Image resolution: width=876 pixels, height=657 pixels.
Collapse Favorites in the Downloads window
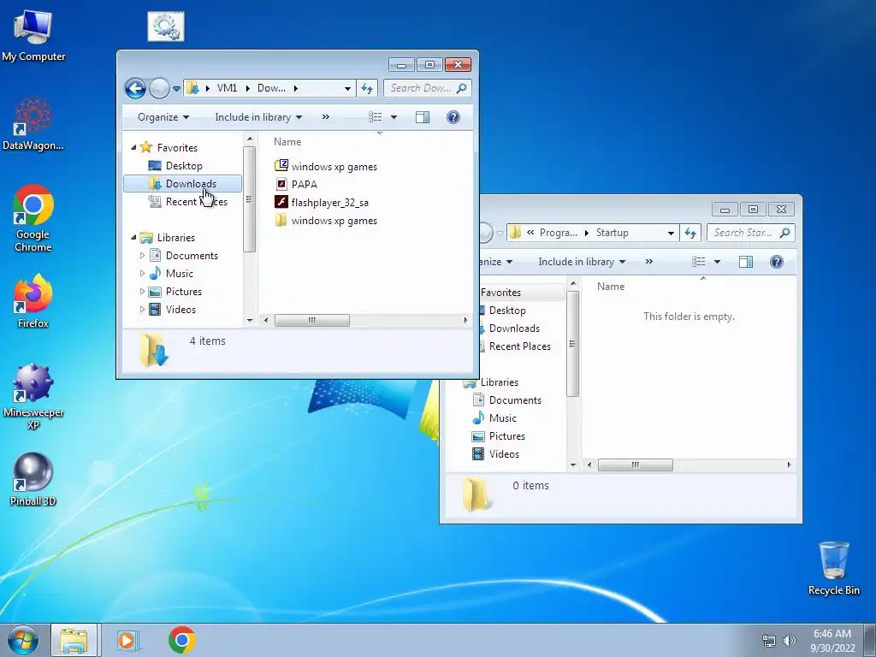point(133,147)
